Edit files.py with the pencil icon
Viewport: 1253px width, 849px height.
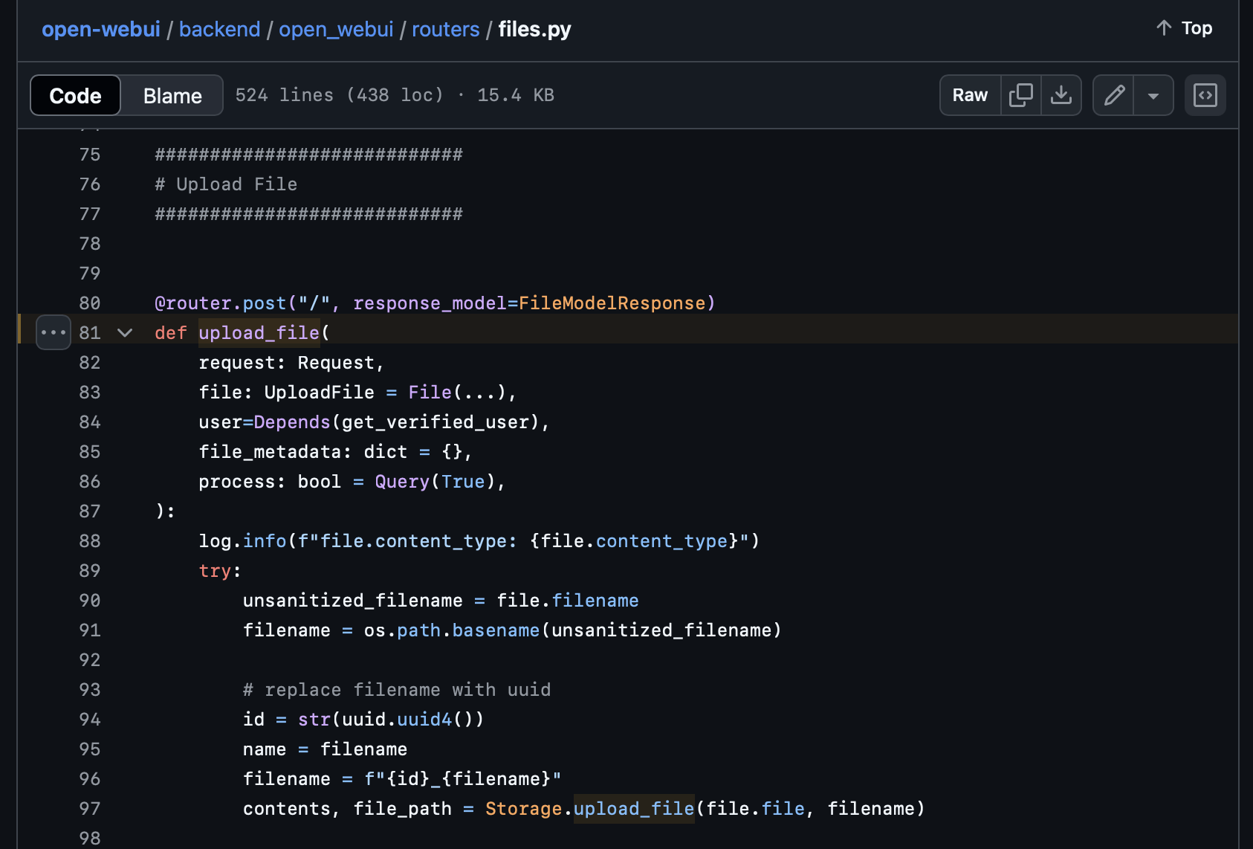(x=1113, y=95)
